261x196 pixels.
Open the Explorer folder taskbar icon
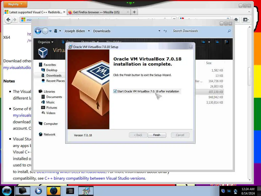[x=23, y=191]
